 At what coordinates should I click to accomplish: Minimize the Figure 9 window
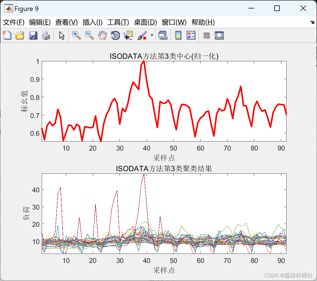[251, 8]
